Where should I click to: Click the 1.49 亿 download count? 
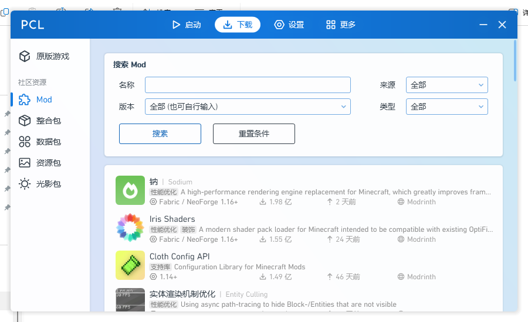click(280, 276)
